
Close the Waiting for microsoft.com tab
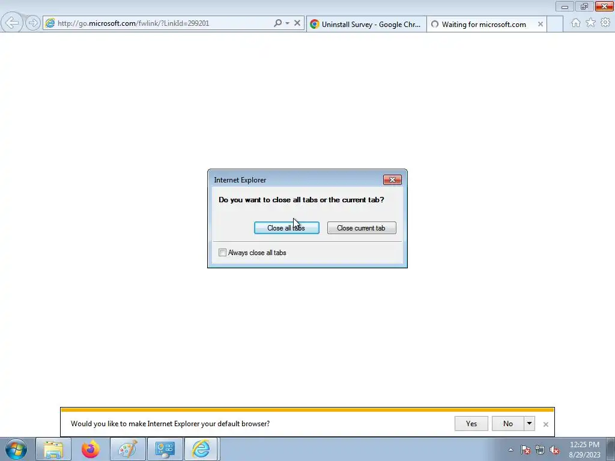point(541,24)
